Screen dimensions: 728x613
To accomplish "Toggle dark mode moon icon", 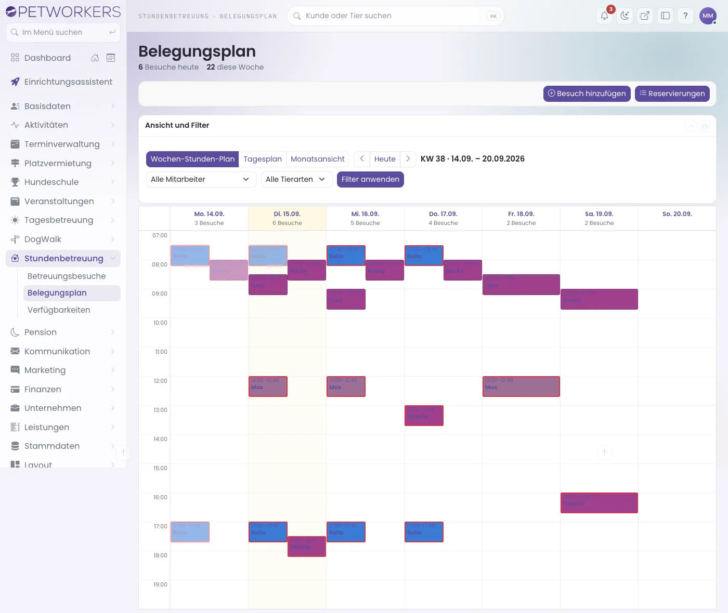I will 625,16.
